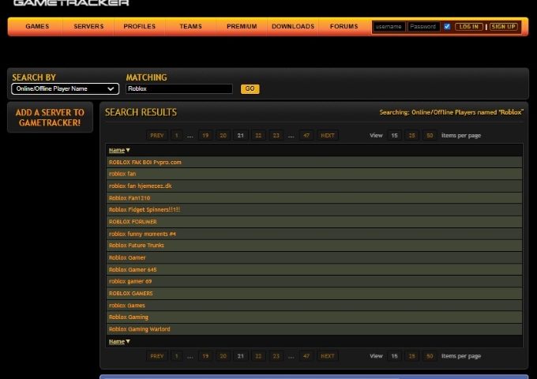The height and width of the screenshot is (379, 537).
Task: Click NEXT in the top pagination
Action: click(328, 136)
